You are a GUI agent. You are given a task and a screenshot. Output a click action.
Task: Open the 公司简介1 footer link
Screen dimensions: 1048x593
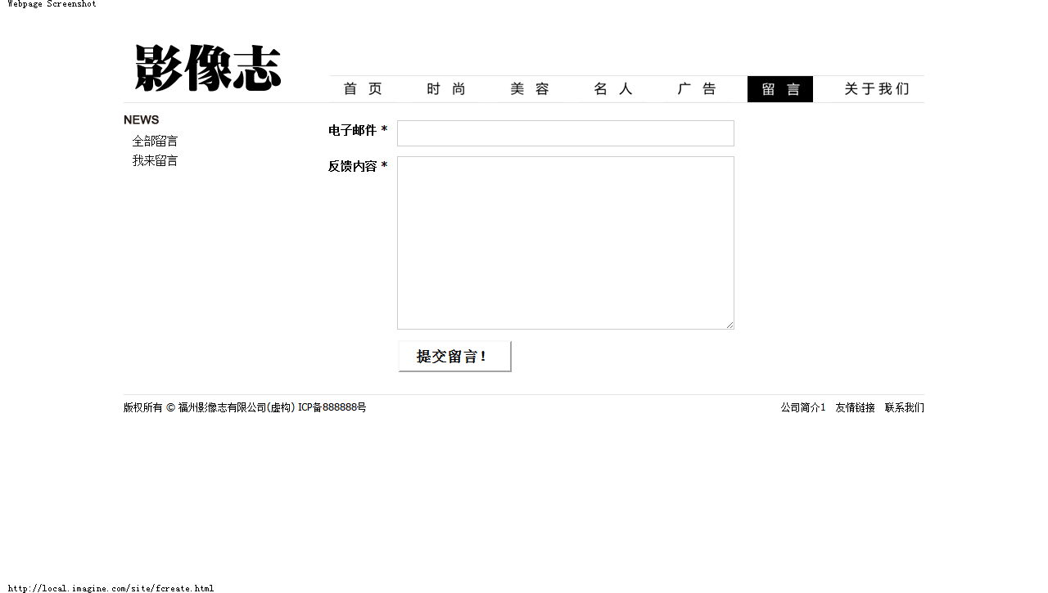803,407
